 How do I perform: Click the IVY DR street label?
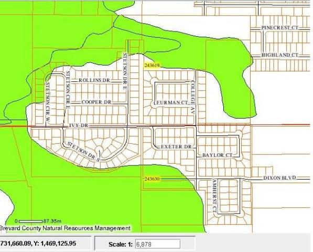[x=79, y=125]
